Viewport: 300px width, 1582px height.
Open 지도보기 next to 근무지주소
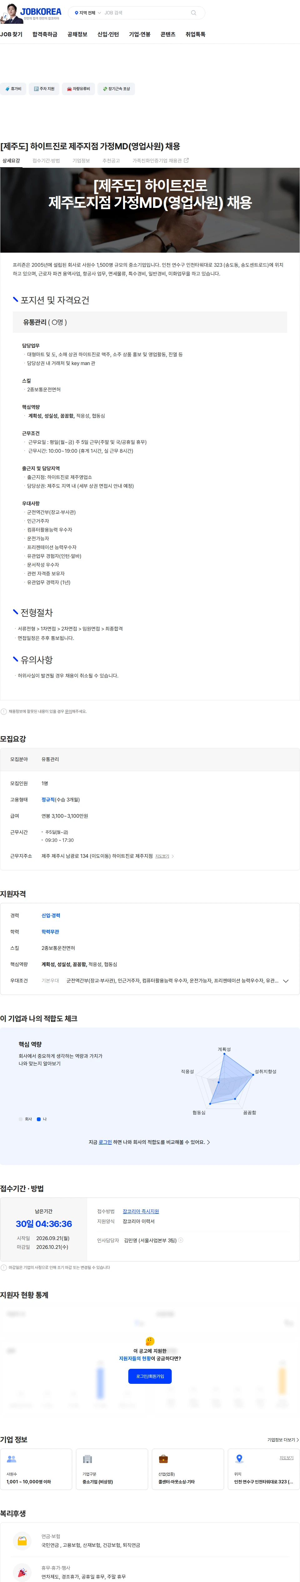(x=164, y=856)
